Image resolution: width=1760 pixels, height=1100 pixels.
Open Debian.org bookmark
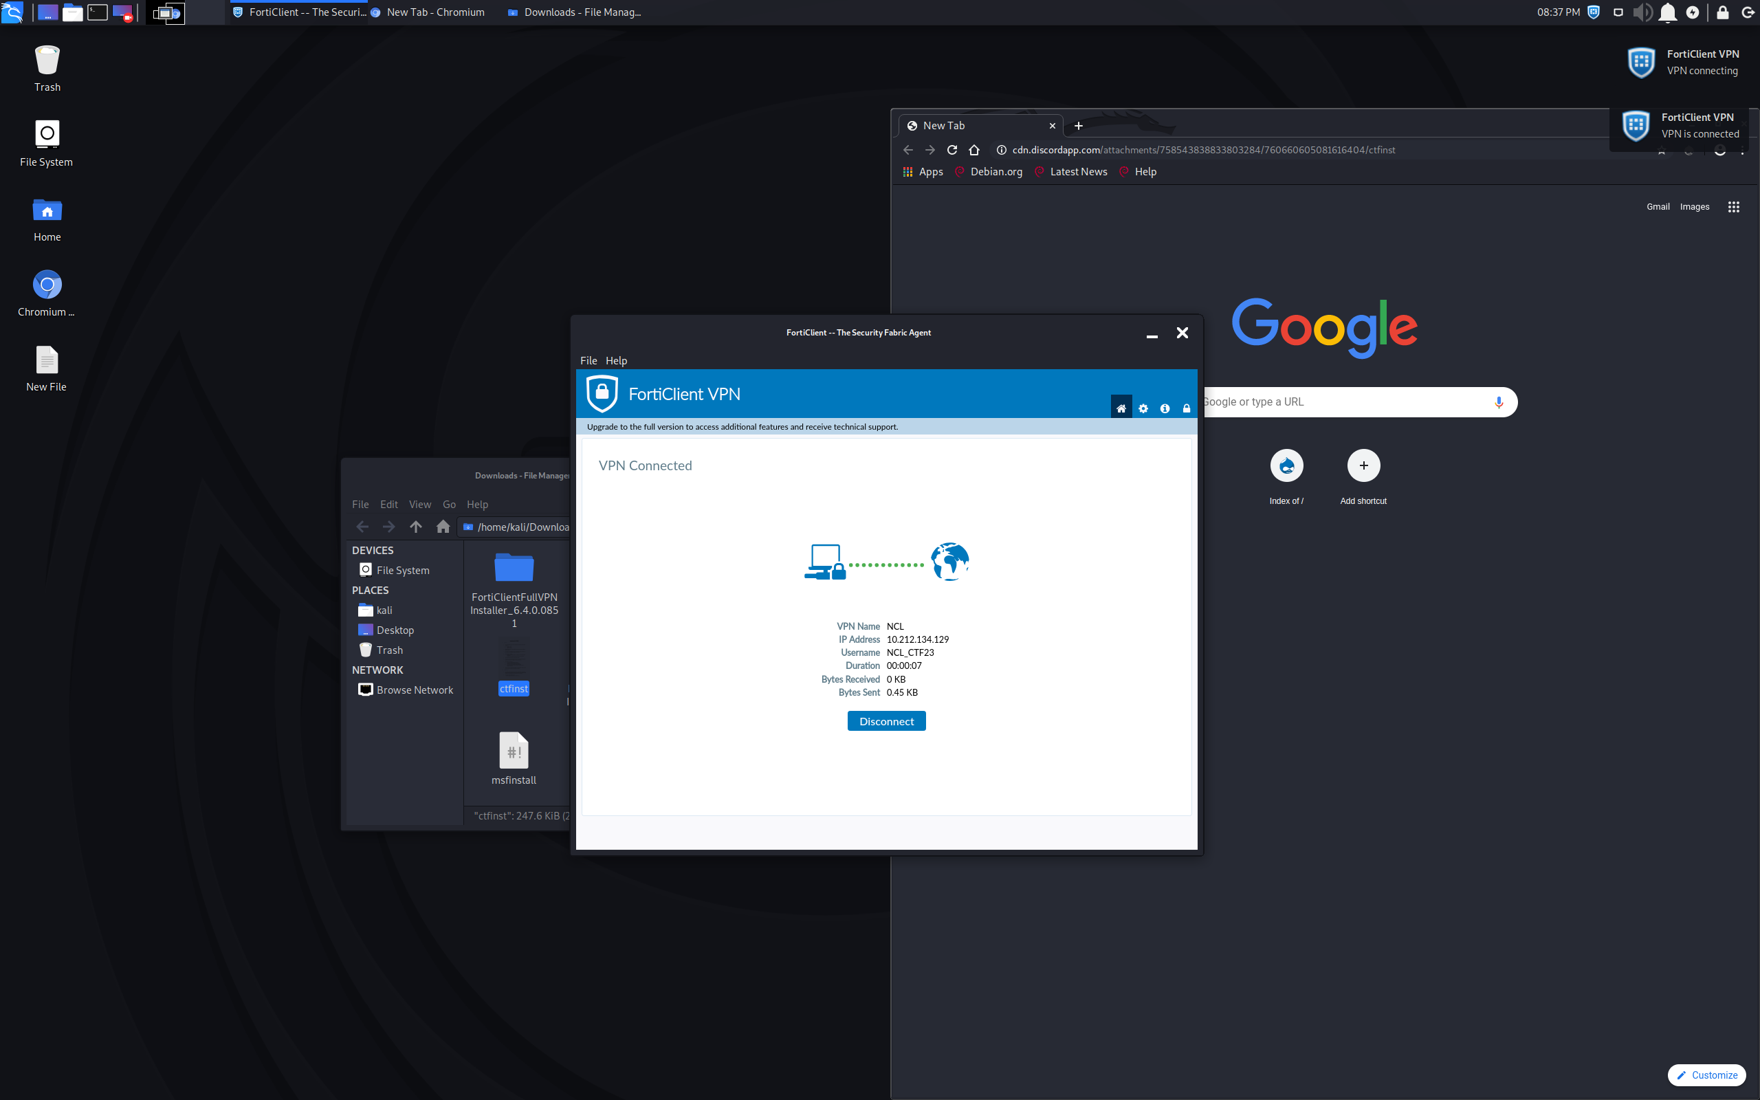(995, 172)
